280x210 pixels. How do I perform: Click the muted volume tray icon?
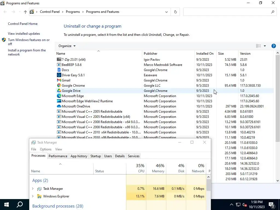[x=245, y=205]
